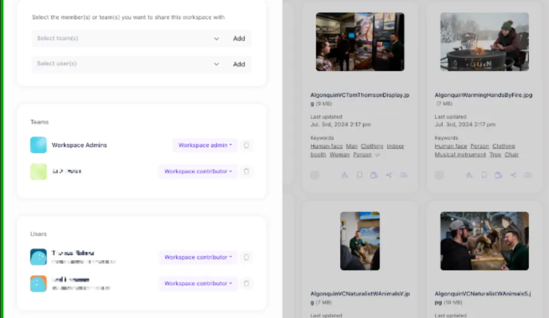Bookmark the WarmingHandsByFire image

click(x=484, y=175)
